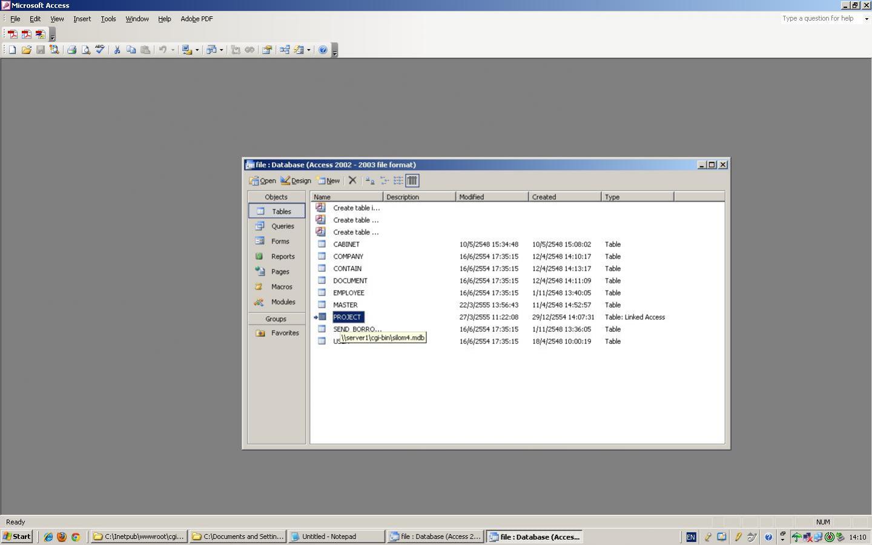The image size is (872, 545).
Task: Sort by the Name column header
Action: pos(347,197)
